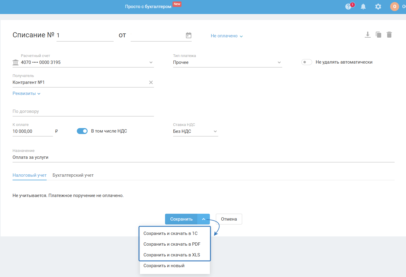Open notifications bell icon
406x277 pixels.
363,7
